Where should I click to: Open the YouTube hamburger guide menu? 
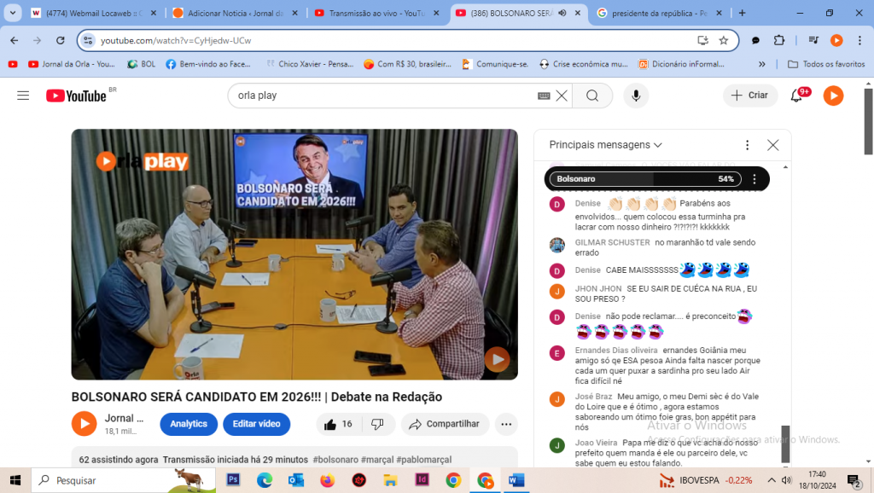23,96
